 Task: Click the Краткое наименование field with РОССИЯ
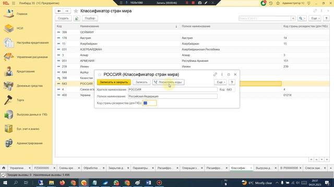pos(173,89)
